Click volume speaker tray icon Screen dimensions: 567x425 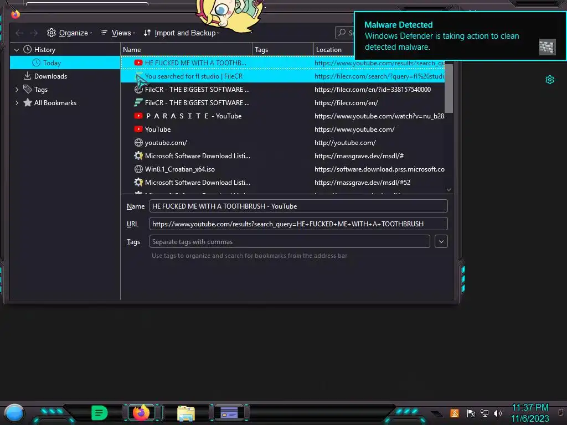point(498,413)
